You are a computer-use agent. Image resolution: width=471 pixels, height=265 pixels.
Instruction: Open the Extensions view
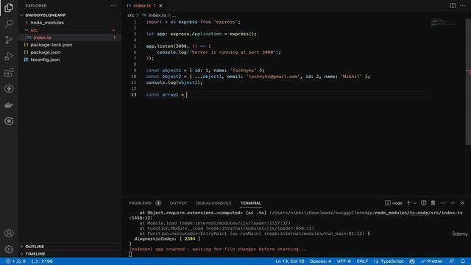(x=9, y=72)
